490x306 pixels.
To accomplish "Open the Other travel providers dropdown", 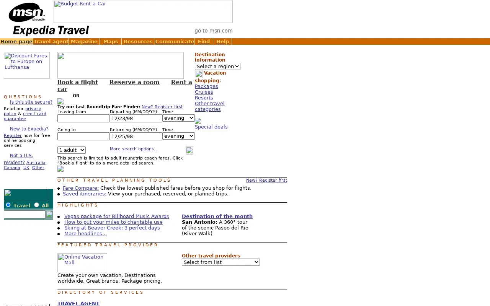I will (221, 262).
